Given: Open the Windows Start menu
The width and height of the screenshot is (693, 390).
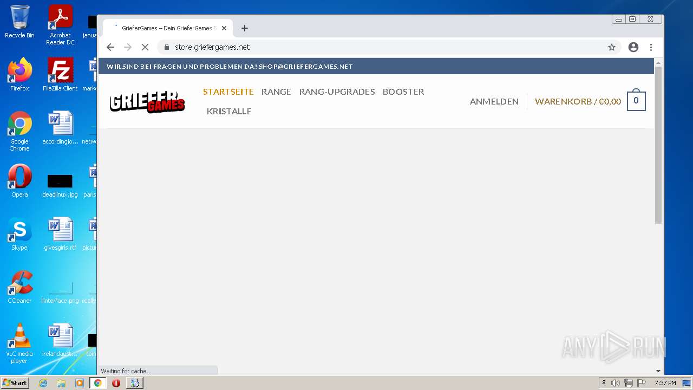Looking at the screenshot, I should [15, 382].
